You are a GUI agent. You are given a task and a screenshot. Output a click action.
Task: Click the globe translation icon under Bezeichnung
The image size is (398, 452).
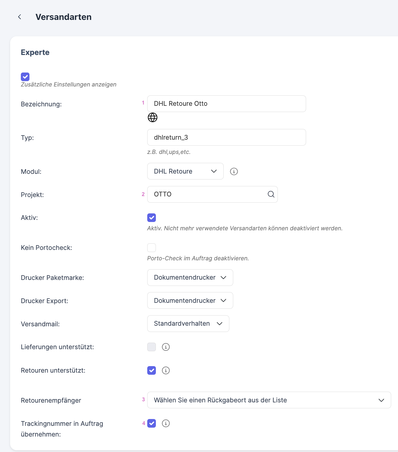tap(153, 117)
